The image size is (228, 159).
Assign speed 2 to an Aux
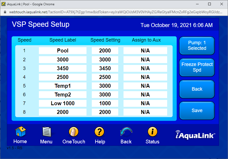145,60
